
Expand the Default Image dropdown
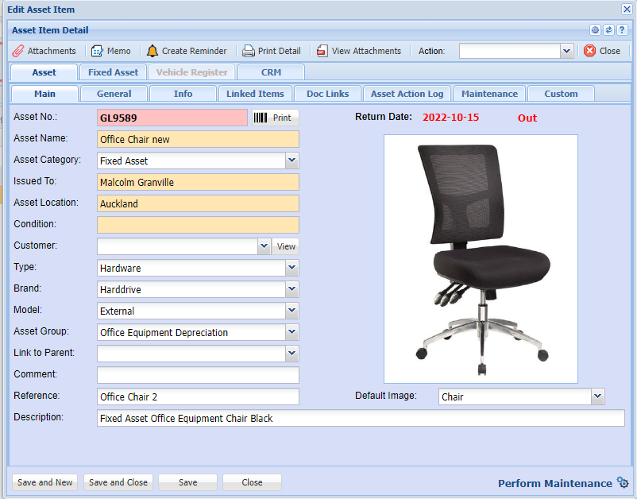click(x=597, y=396)
